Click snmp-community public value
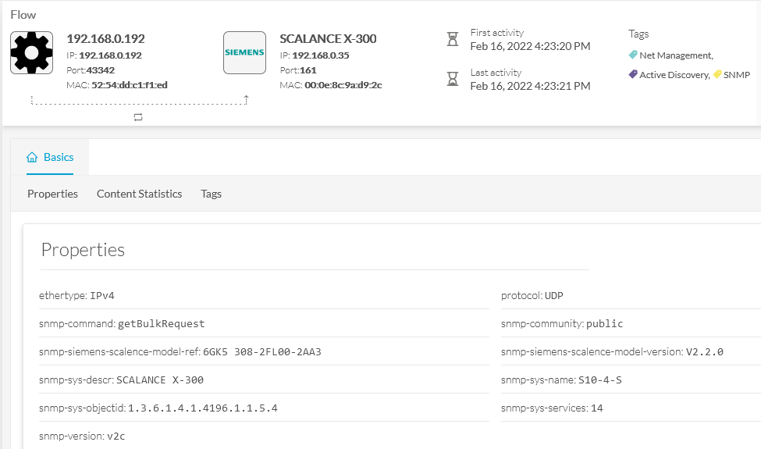 pos(604,324)
